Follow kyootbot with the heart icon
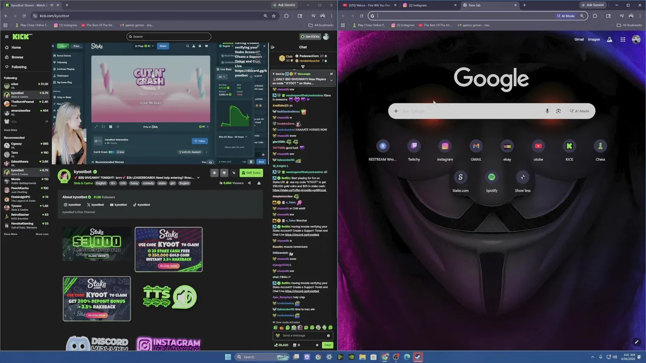Screen dimensions: 646x363 click(x=224, y=173)
